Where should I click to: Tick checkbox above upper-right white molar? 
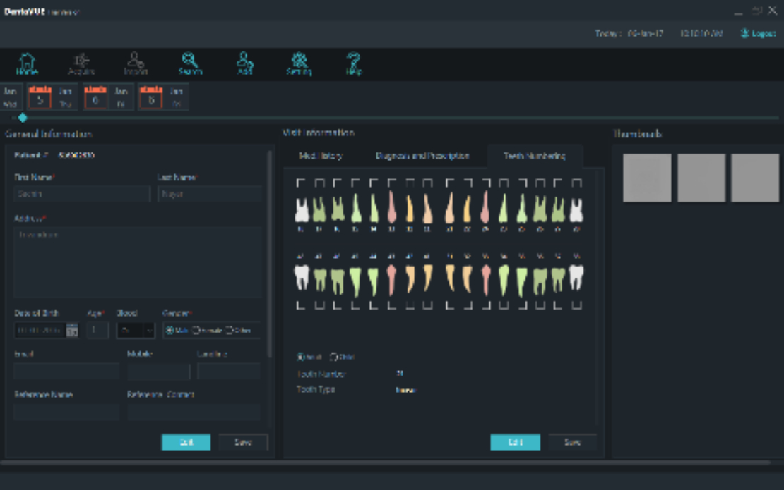pyautogui.click(x=576, y=183)
